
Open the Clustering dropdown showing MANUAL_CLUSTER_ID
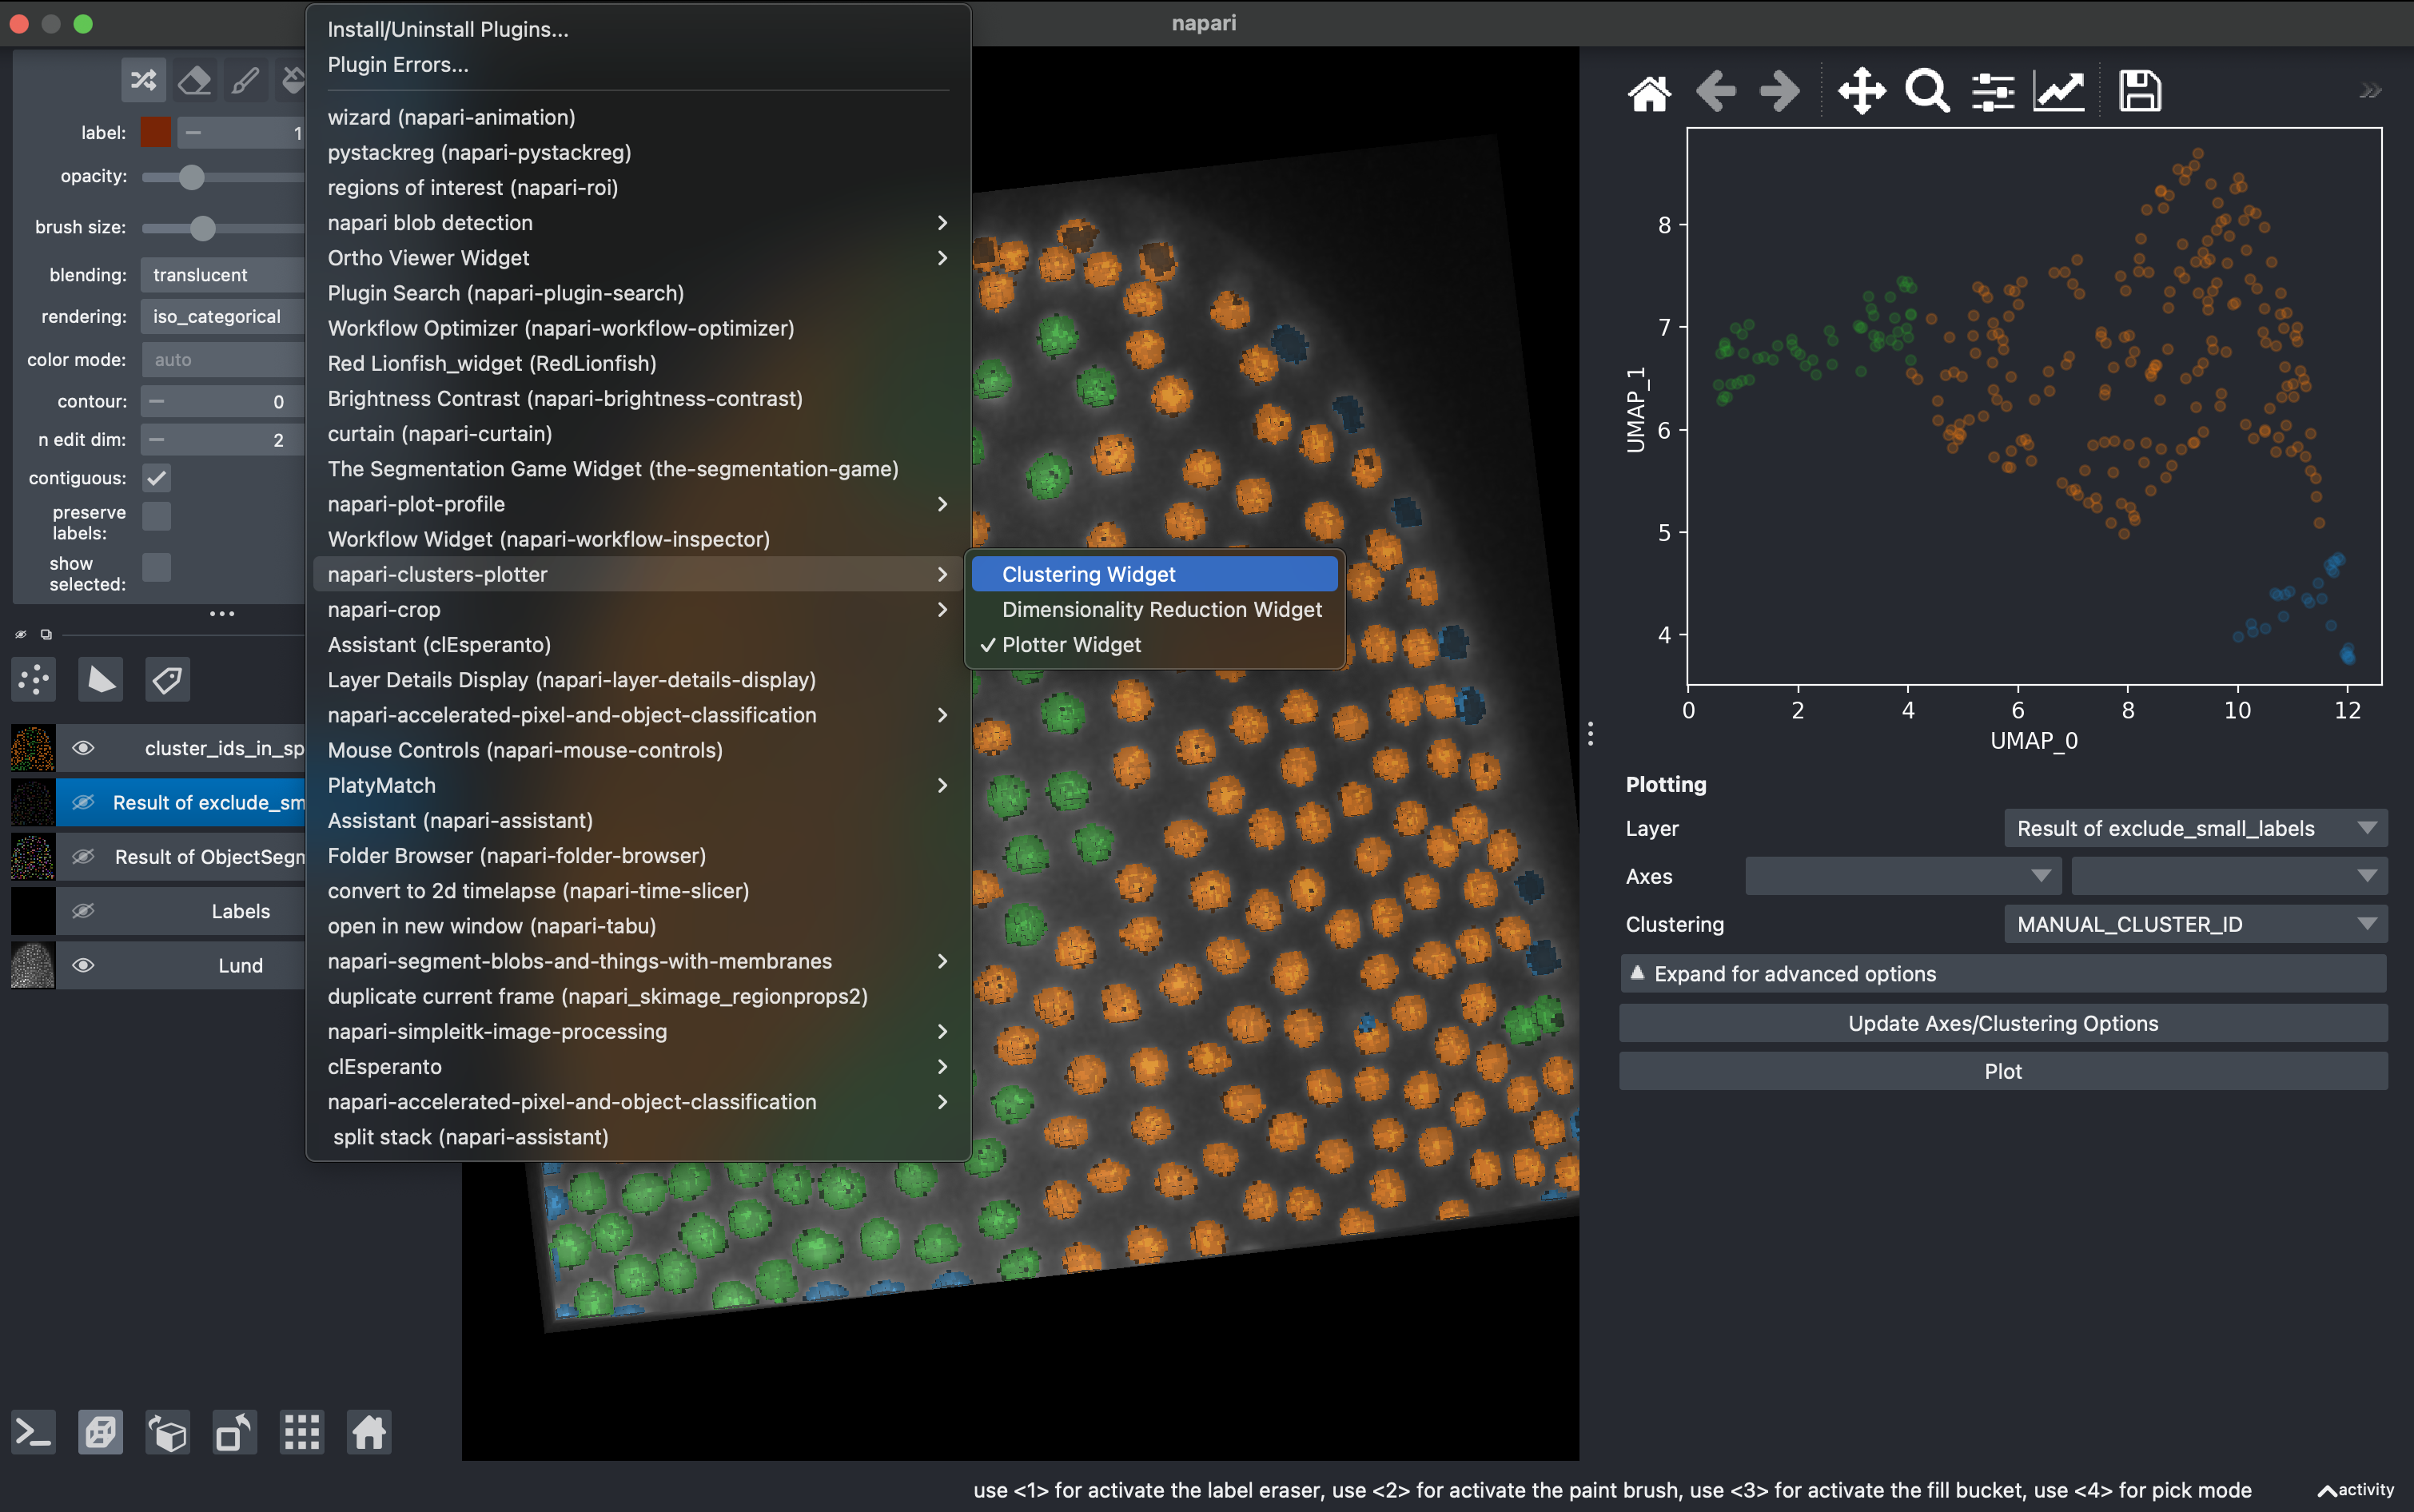point(2193,924)
